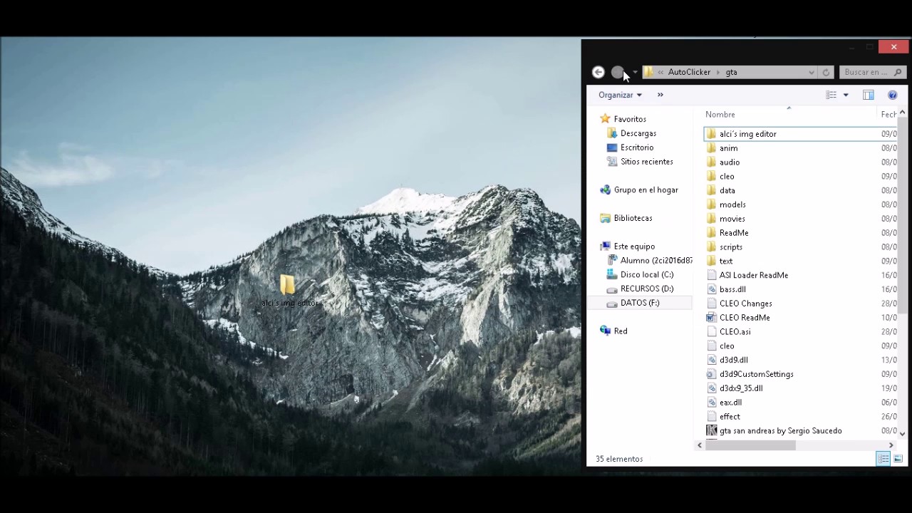Screen dimensions: 912x513
Task: Select the folder on the desktop
Action: coord(287,291)
